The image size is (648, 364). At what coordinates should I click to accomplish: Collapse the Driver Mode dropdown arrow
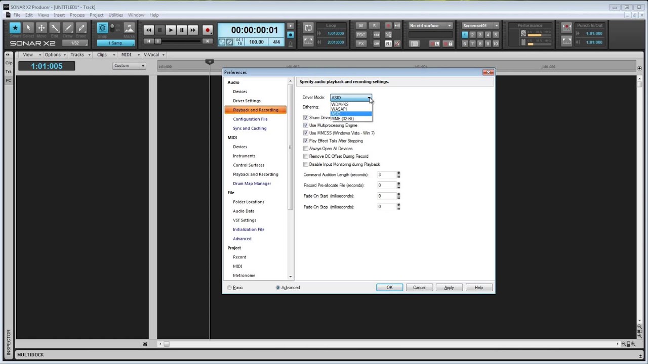[369, 98]
